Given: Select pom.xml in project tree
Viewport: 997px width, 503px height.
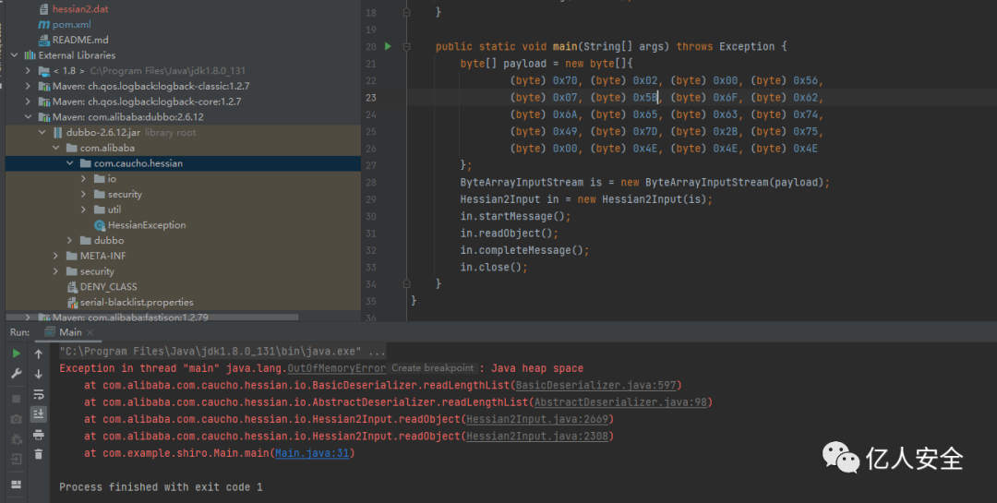Looking at the screenshot, I should [x=72, y=24].
